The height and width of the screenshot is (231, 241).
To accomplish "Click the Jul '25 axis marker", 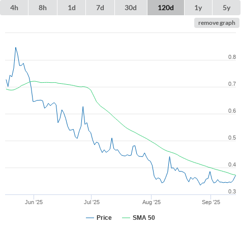I will click(92, 202).
